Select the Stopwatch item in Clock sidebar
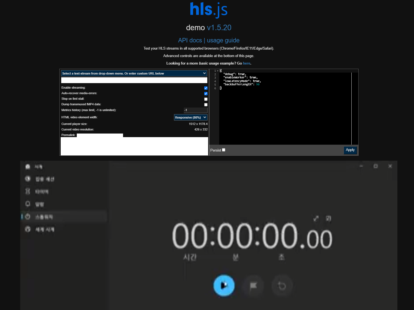The width and height of the screenshot is (414, 310). 64,217
